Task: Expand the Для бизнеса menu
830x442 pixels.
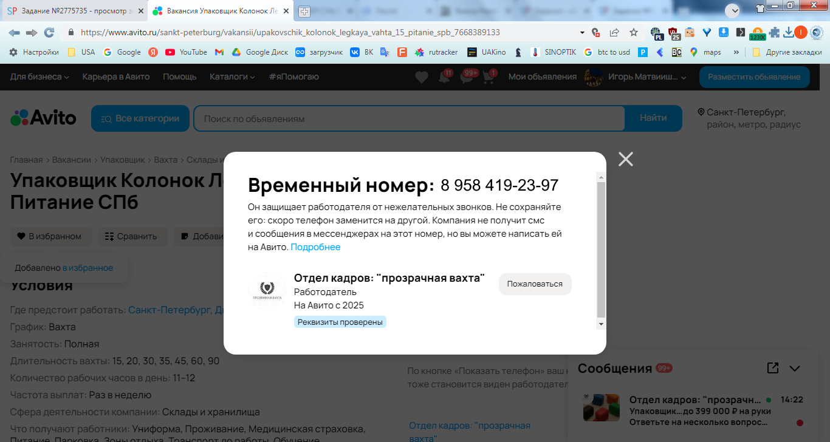Action: pos(39,76)
